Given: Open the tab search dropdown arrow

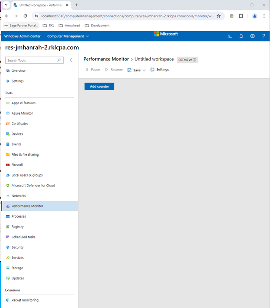Looking at the screenshot, I should coord(6,5).
